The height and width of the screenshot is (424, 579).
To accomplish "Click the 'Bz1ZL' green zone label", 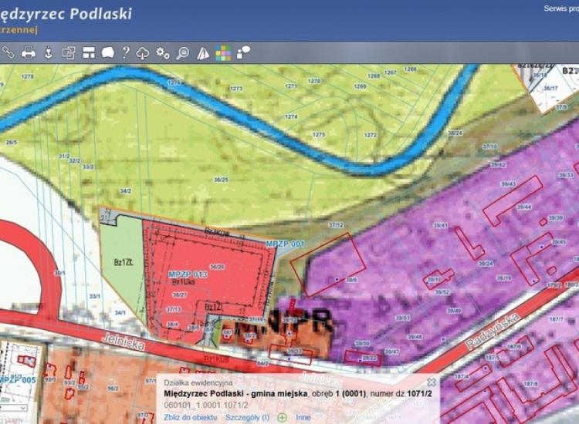I will tap(124, 263).
